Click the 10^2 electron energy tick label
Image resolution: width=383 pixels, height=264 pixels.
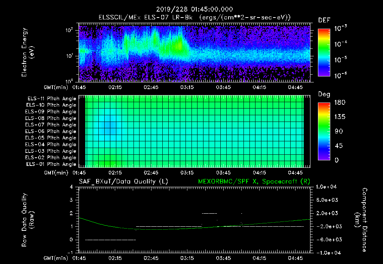(x=69, y=31)
